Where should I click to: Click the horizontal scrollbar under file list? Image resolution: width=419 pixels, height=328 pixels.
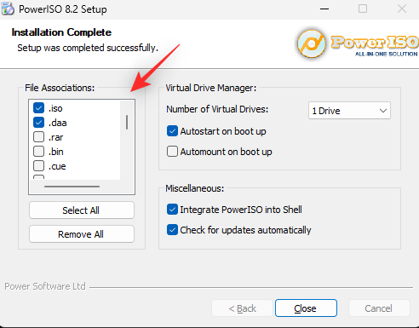72,187
